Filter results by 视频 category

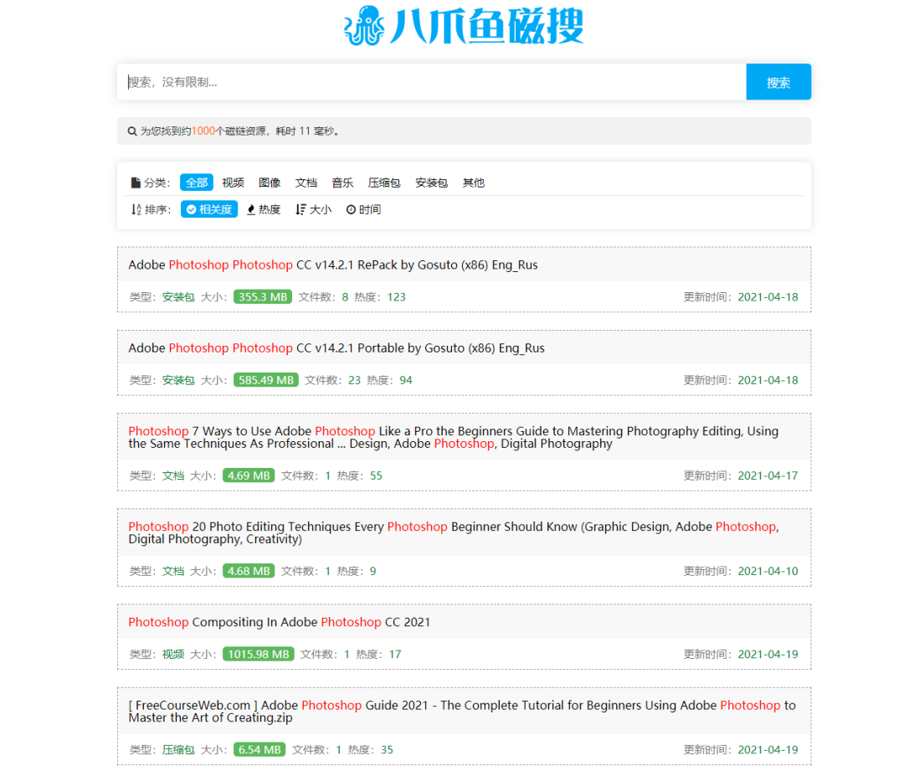(x=233, y=182)
